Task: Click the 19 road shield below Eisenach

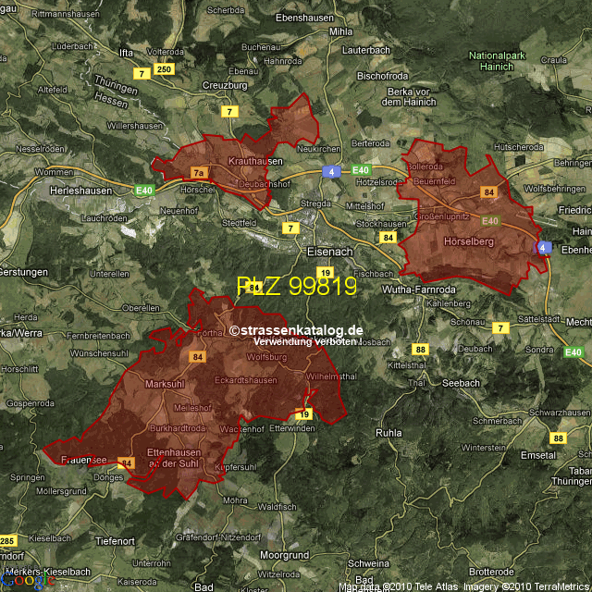Action: coord(325,272)
